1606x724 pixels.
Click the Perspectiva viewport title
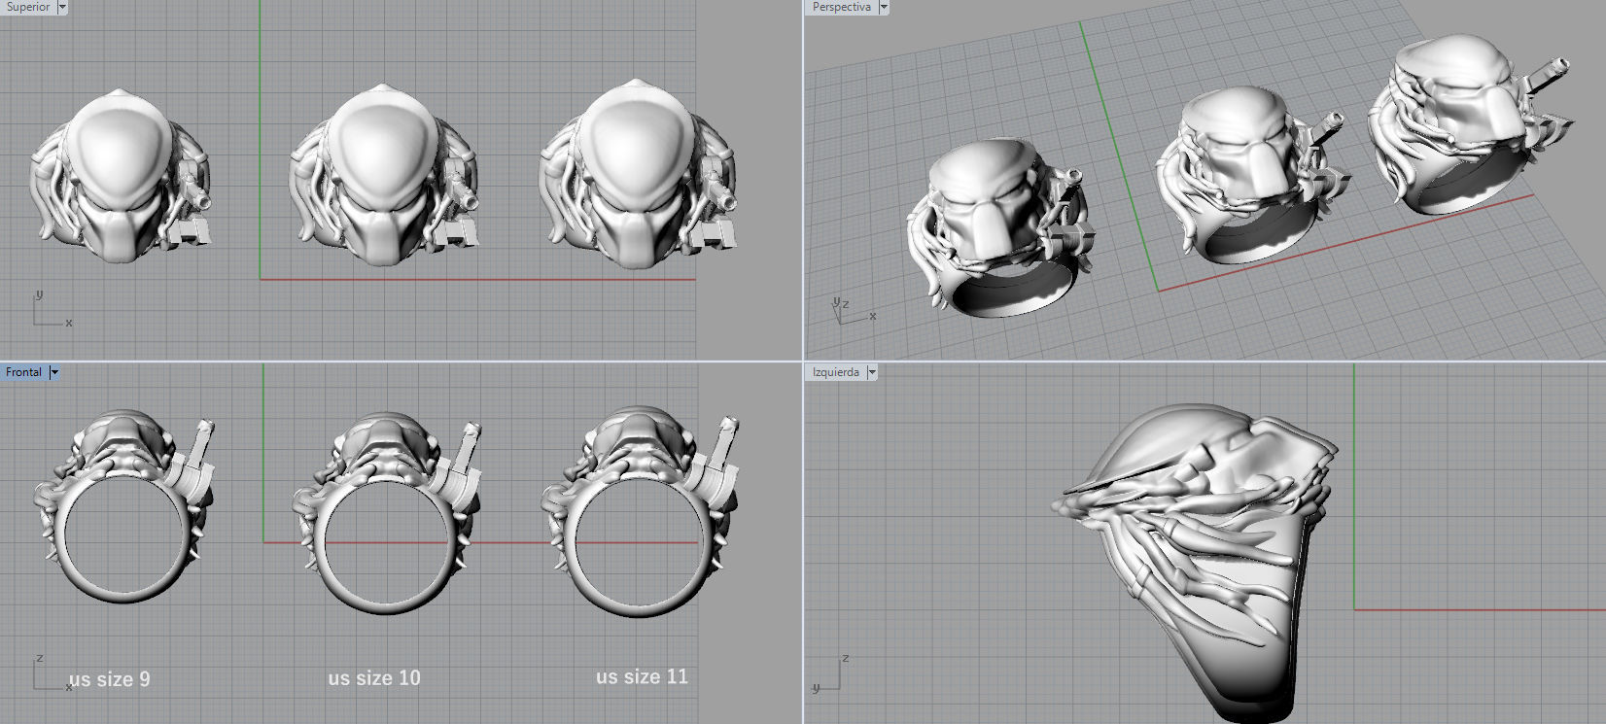pyautogui.click(x=842, y=7)
